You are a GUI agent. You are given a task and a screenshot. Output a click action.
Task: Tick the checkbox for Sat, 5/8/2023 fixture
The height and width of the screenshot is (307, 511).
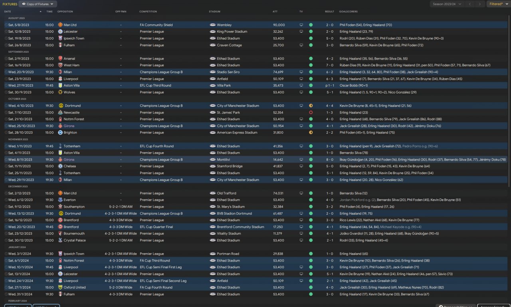[x=6, y=25]
